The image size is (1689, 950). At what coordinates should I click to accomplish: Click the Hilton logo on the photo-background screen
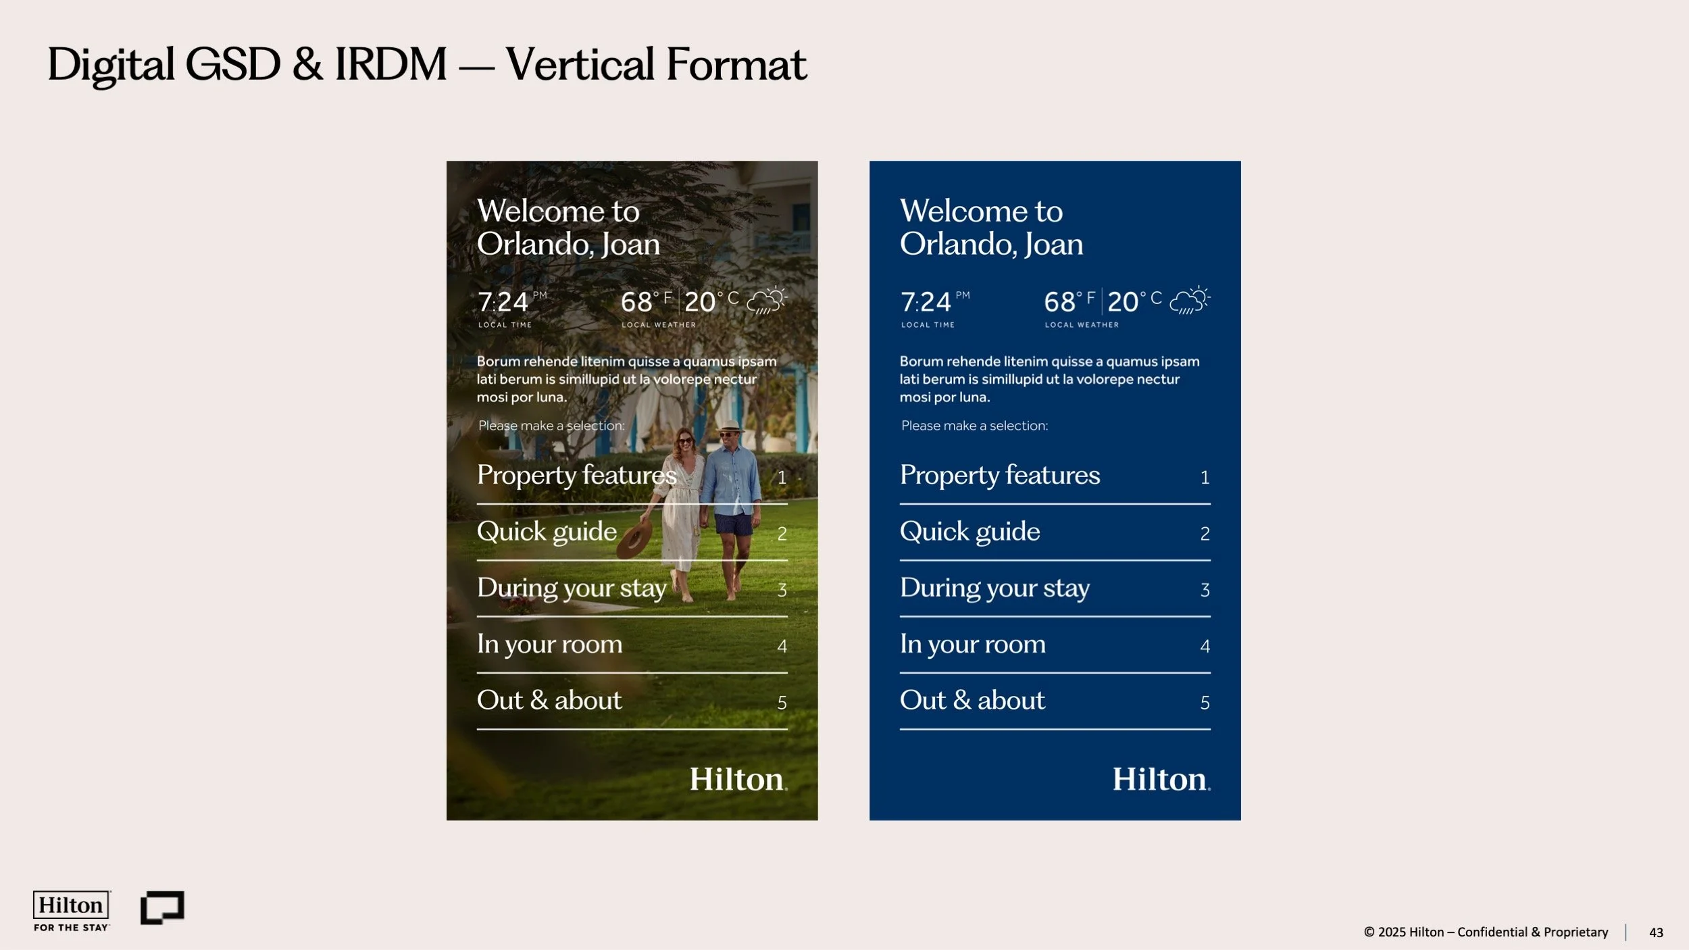[x=738, y=779]
